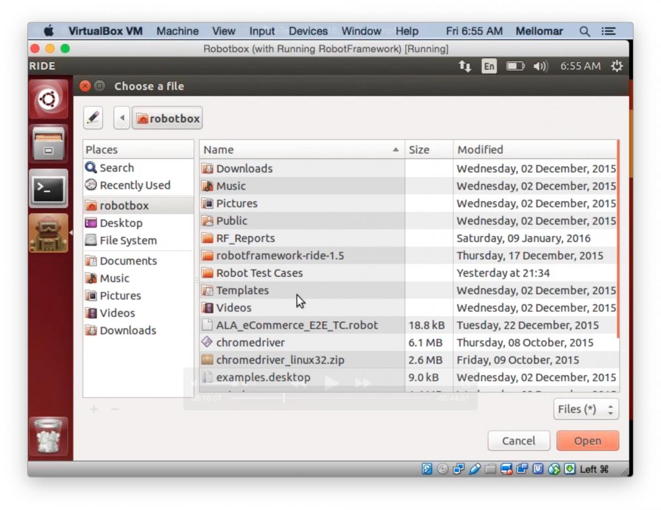Click the macOS Spotlight search icon
This screenshot has width=661, height=510.
[x=584, y=31]
